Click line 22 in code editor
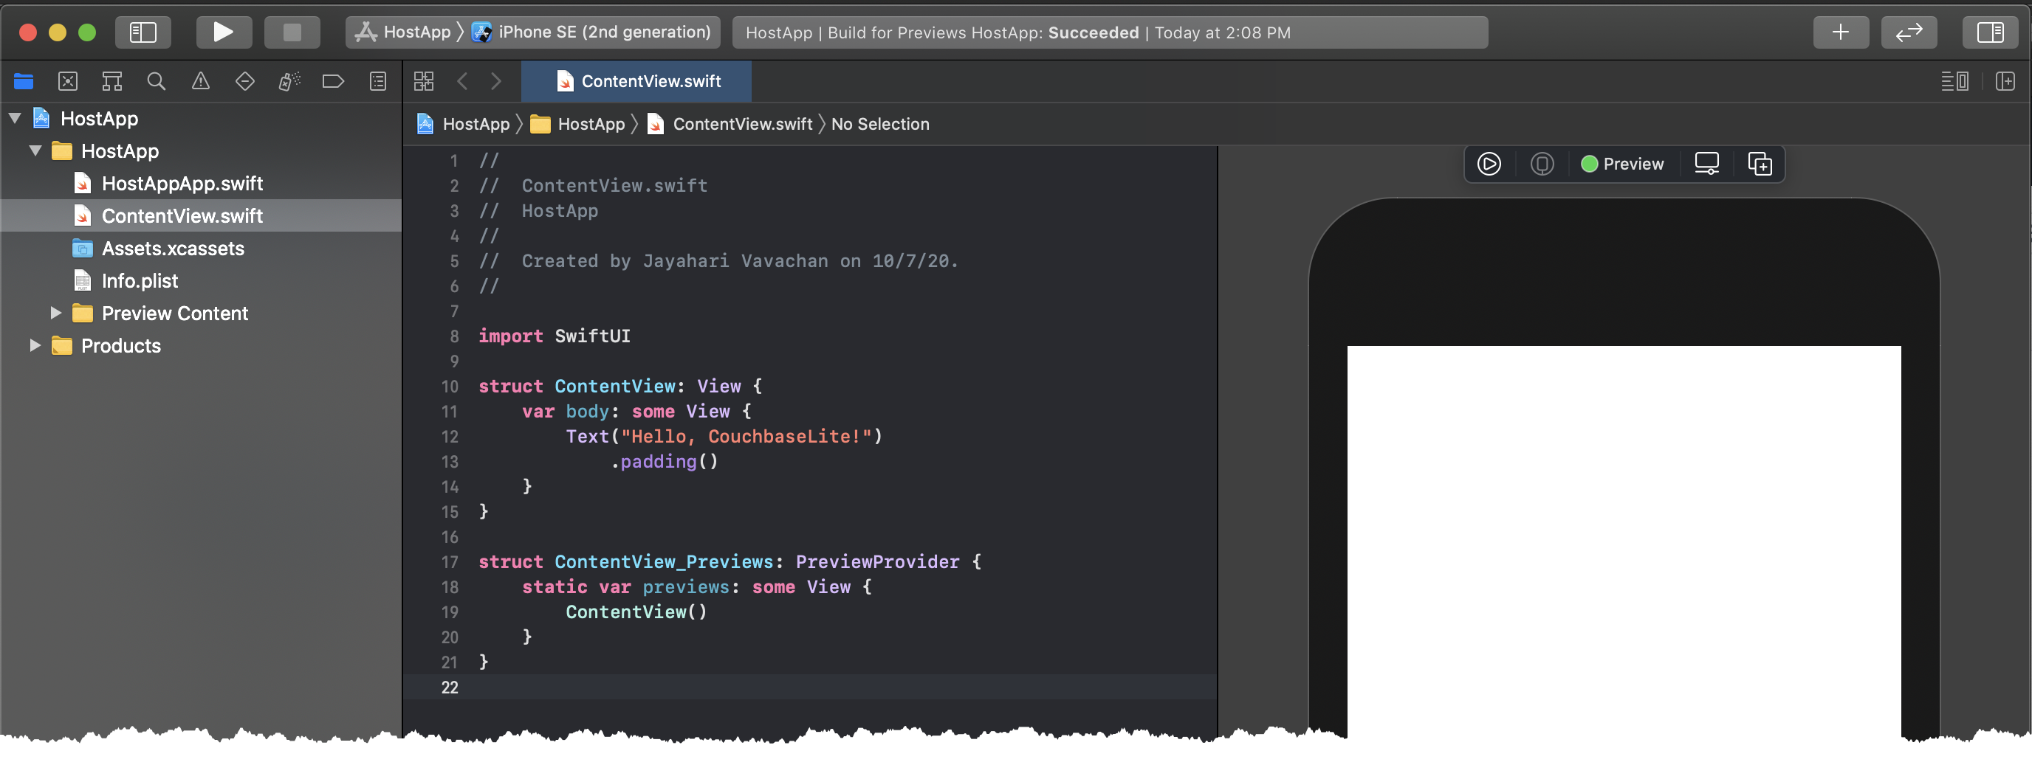2032x779 pixels. (x=789, y=687)
